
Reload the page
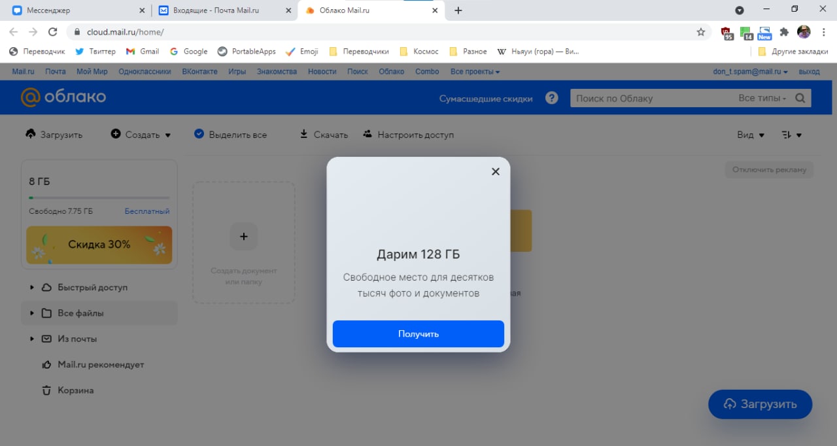pos(54,31)
